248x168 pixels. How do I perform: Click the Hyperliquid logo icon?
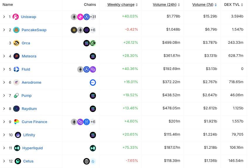click(x=17, y=148)
